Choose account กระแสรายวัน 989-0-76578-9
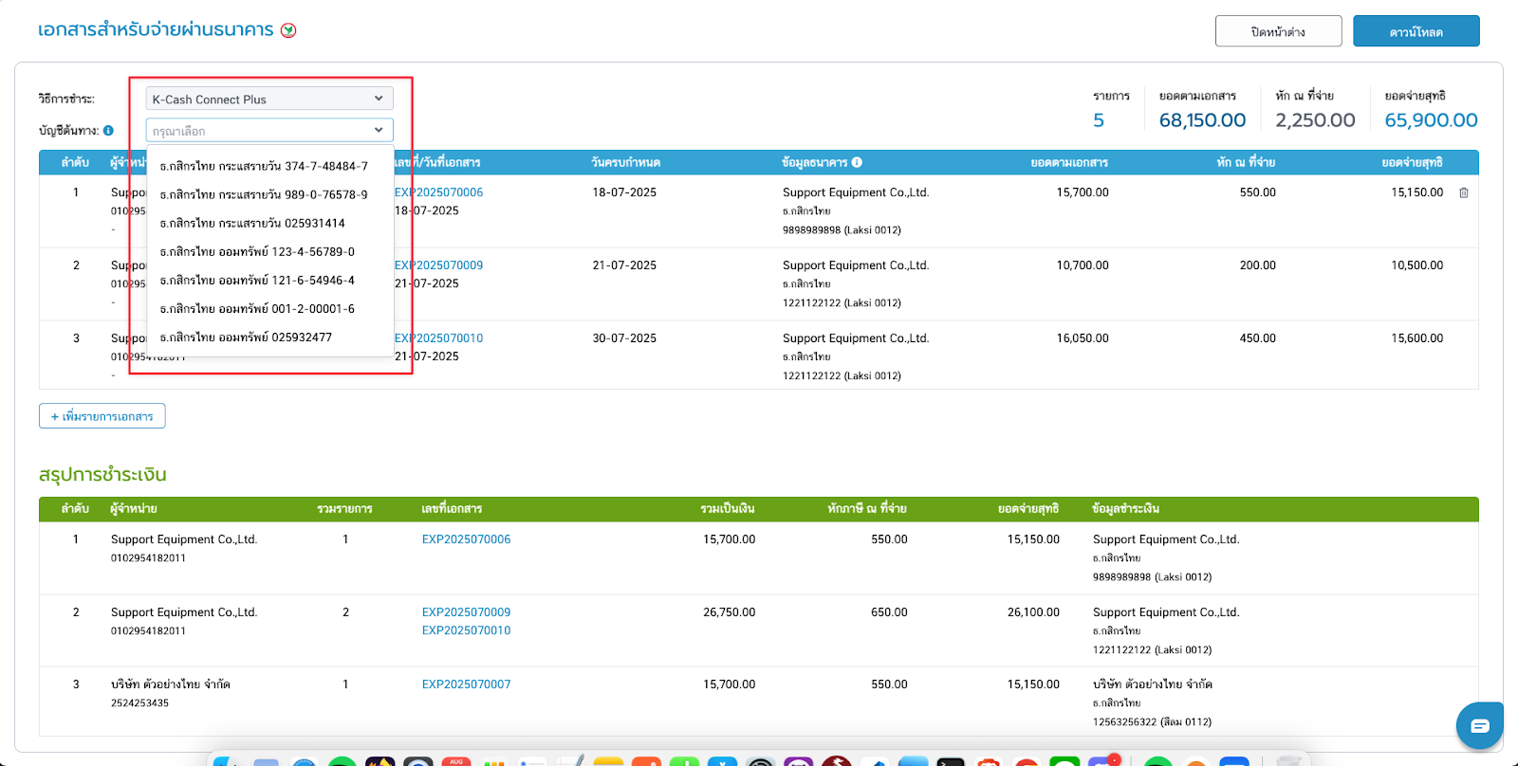Screen dimensions: 1518x766 (x=264, y=194)
